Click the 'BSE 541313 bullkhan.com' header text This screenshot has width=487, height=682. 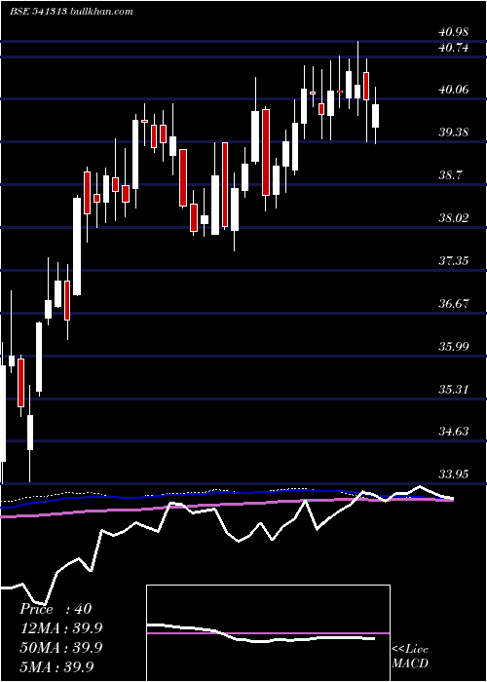(71, 12)
